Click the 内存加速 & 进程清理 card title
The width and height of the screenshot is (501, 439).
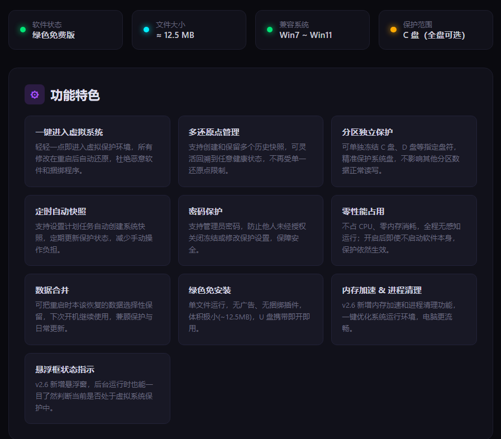pyautogui.click(x=382, y=290)
